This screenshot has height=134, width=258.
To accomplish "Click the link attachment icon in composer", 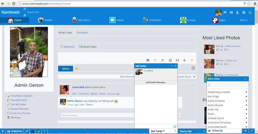I will coord(155,60).
